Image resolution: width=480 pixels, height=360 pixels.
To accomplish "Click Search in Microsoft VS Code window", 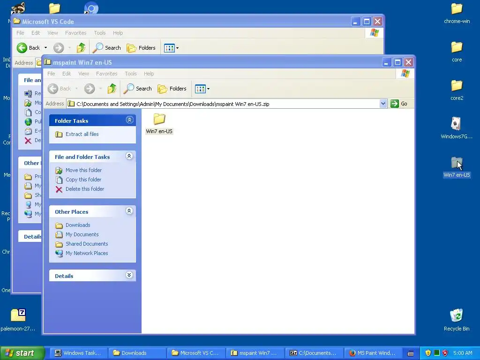I will (x=107, y=48).
